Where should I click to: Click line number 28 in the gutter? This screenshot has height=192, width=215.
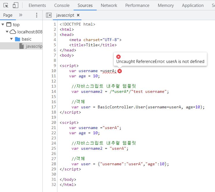point(54,164)
